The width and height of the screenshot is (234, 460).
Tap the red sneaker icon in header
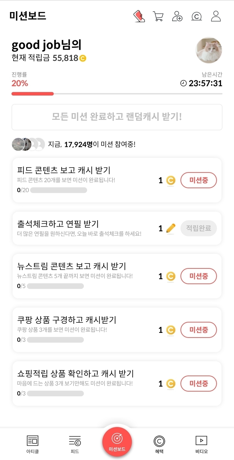139,16
